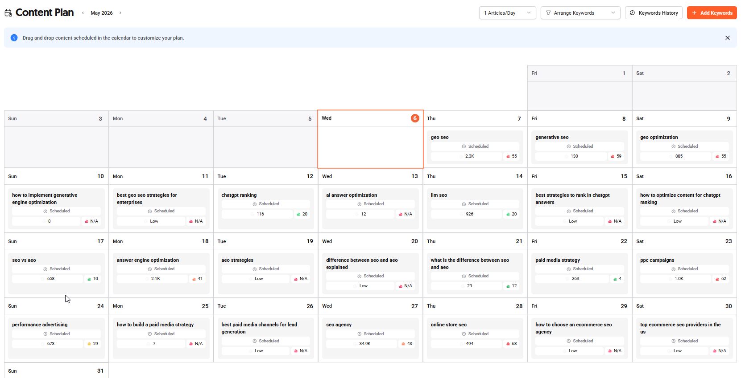Open the 'geo seo' keyword card
The image size is (741, 378).
coord(475,147)
